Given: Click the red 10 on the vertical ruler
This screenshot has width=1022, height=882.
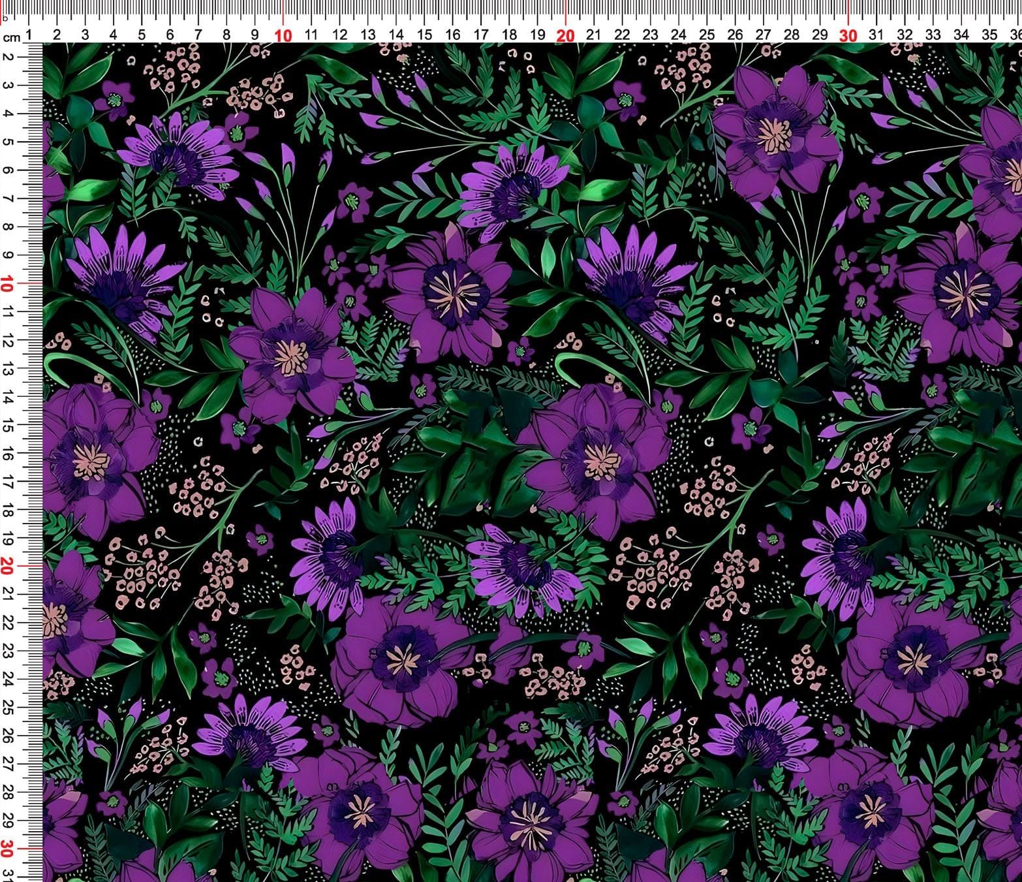Looking at the screenshot, I should pos(8,283).
